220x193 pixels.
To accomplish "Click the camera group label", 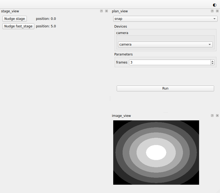I will pyautogui.click(x=122, y=33).
